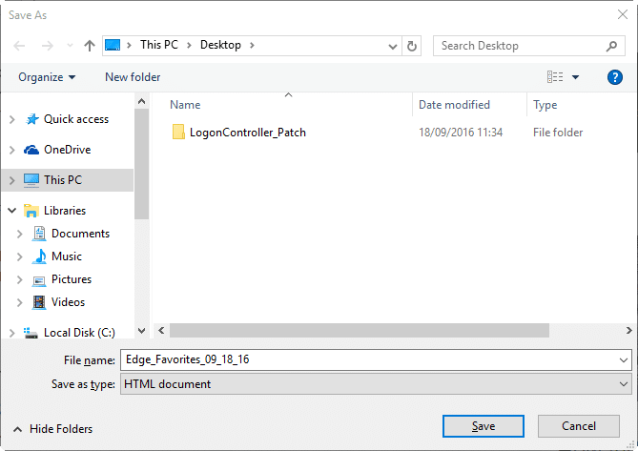Refresh the Desktop folder view
The height and width of the screenshot is (451, 638).
pyautogui.click(x=412, y=46)
